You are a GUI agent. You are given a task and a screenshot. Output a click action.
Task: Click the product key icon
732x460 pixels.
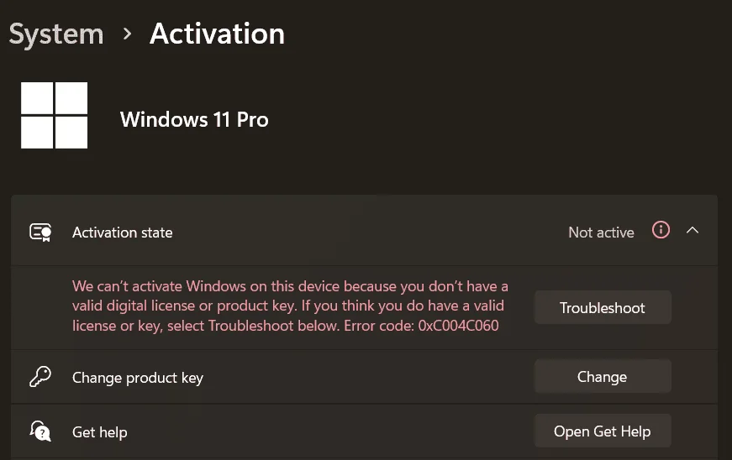coord(40,377)
